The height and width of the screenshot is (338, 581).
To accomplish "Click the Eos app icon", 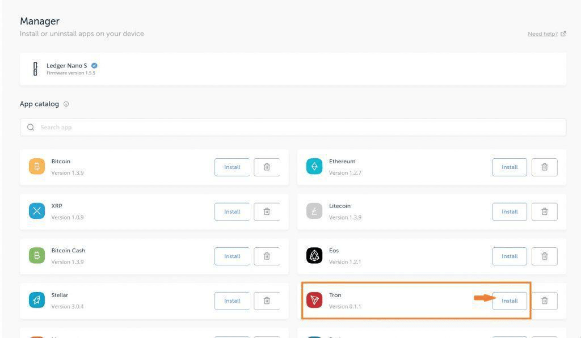I will click(x=314, y=256).
